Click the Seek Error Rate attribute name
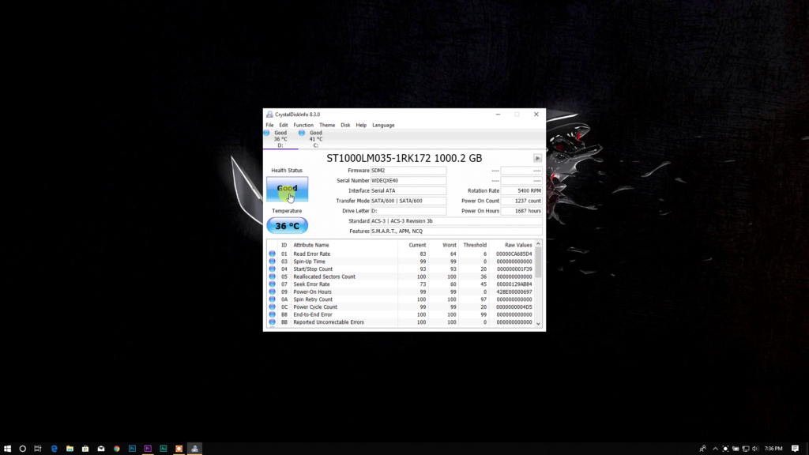This screenshot has width=809, height=455. click(311, 284)
